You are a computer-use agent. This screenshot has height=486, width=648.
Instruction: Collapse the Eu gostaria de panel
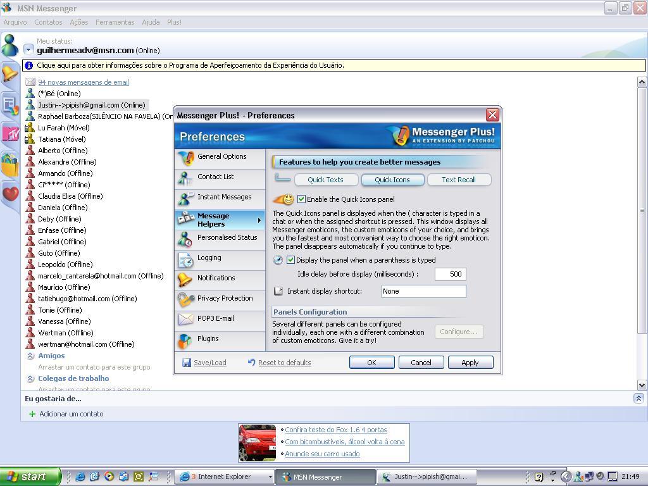(638, 399)
